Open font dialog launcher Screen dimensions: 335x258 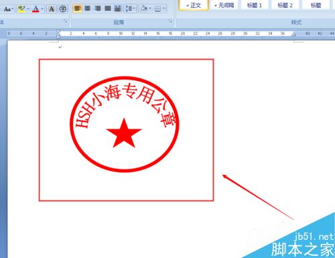click(66, 21)
